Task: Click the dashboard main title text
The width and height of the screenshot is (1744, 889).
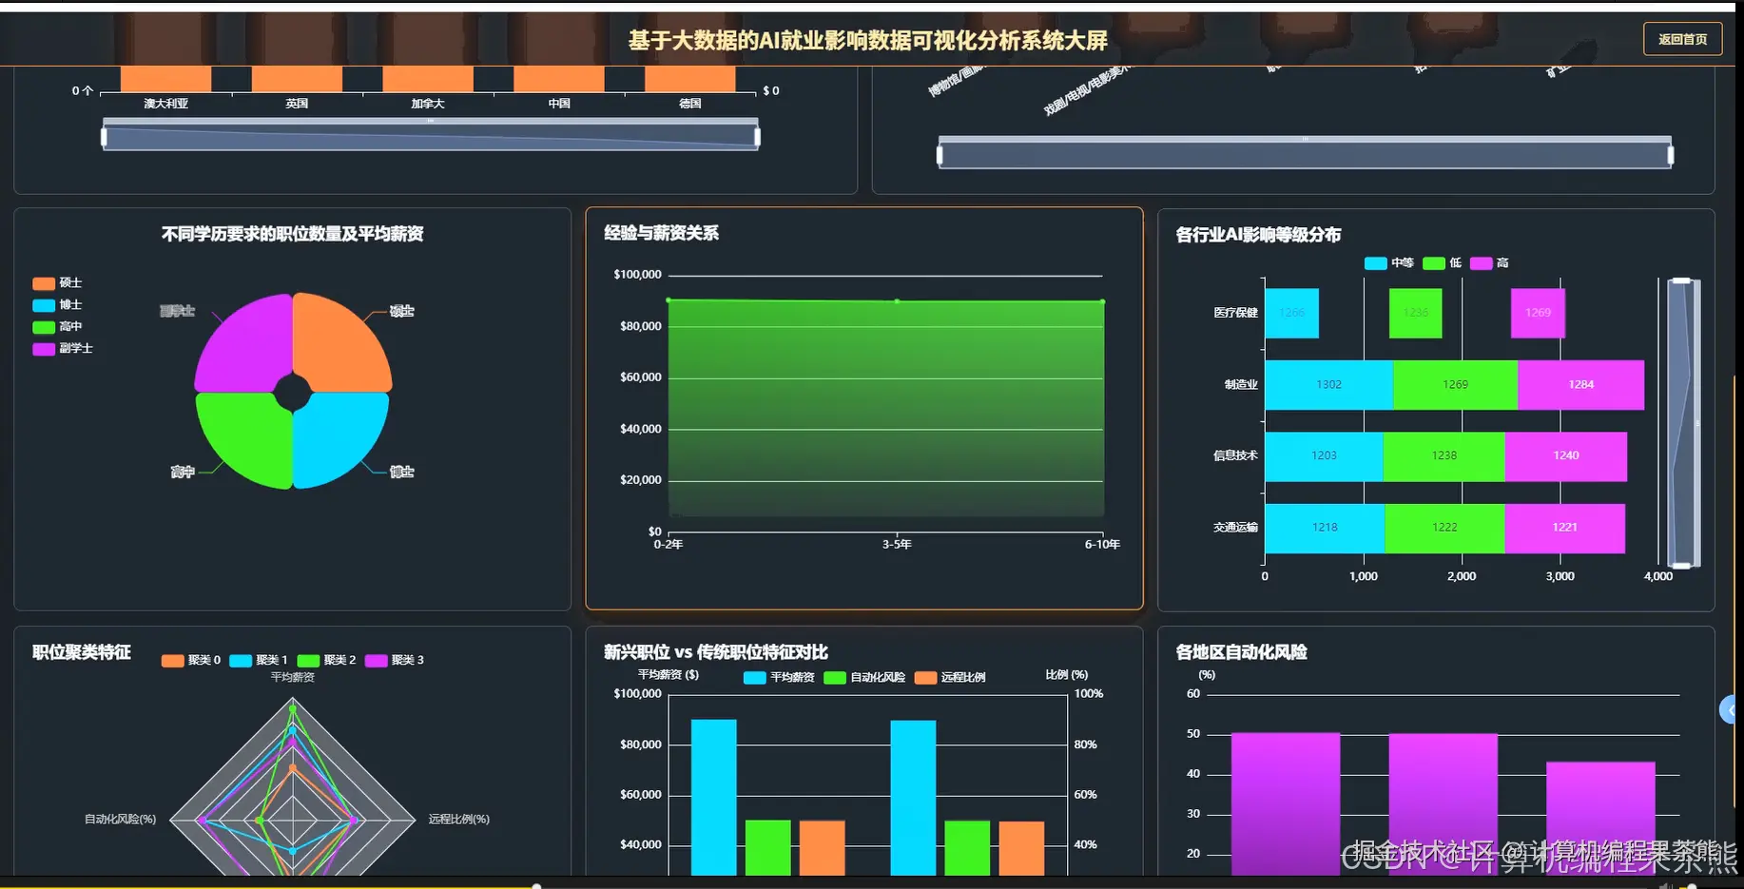Action: [x=867, y=41]
